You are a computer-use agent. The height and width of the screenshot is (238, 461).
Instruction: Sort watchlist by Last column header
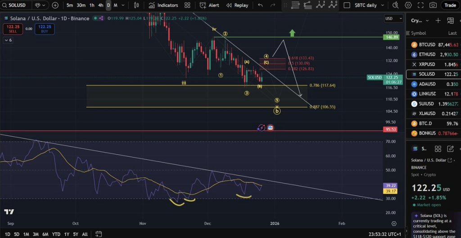(452, 33)
